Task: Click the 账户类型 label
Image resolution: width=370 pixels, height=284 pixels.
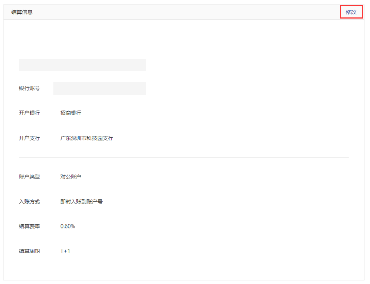Action: point(29,177)
